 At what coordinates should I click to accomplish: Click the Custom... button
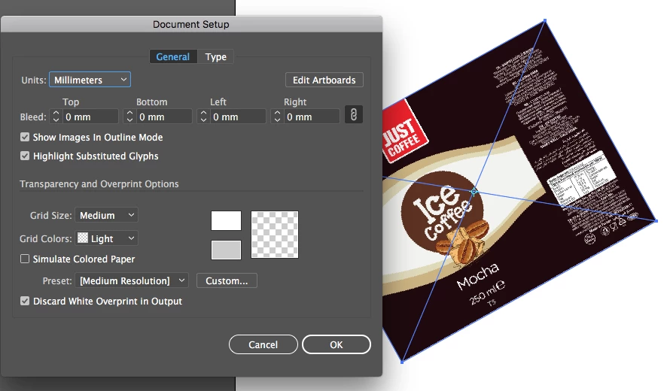pos(227,280)
